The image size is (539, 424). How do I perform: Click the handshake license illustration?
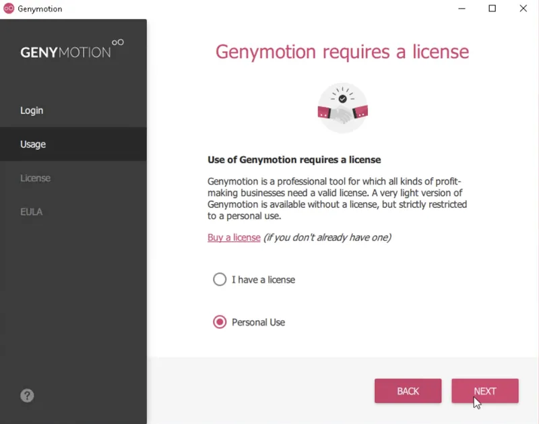[342, 108]
